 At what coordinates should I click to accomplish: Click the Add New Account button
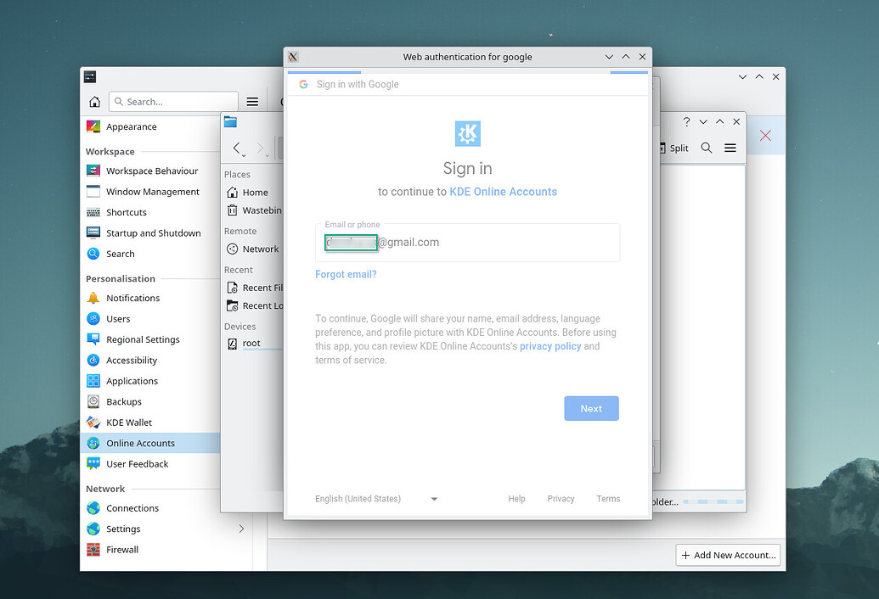click(728, 555)
